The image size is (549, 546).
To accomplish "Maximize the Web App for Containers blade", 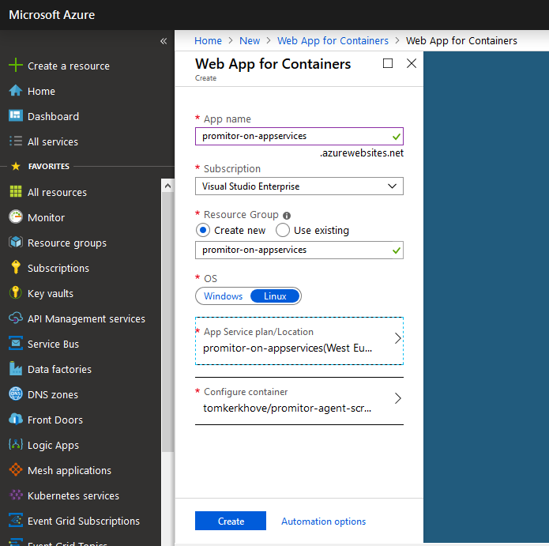I will click(388, 63).
